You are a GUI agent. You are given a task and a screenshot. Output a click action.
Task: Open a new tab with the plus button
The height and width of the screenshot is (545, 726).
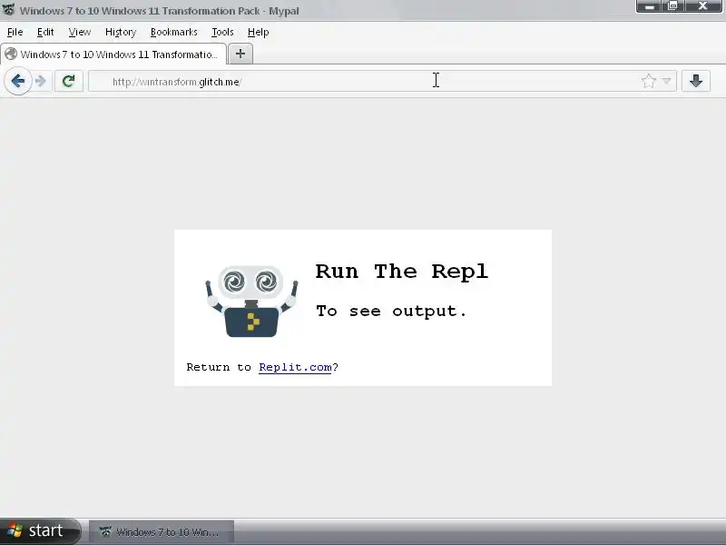(240, 54)
